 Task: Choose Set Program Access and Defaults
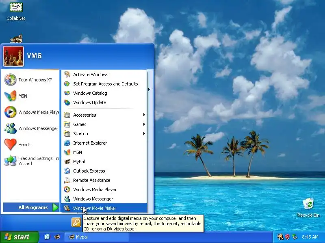pos(104,84)
